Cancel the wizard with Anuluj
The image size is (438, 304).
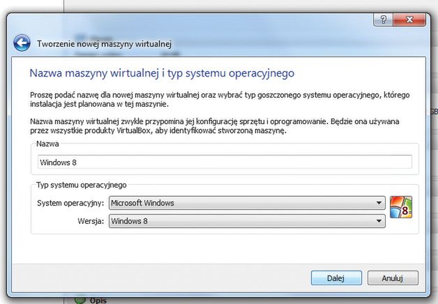click(x=393, y=278)
